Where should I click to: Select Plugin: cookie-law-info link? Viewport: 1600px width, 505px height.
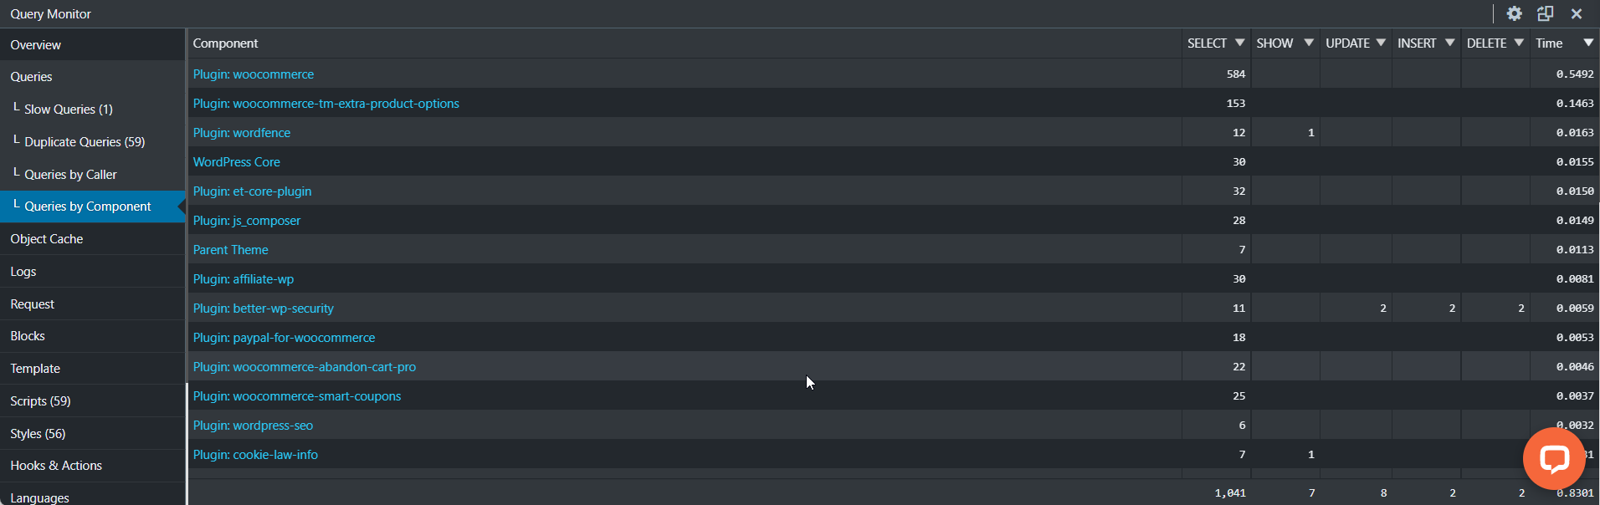(x=255, y=455)
